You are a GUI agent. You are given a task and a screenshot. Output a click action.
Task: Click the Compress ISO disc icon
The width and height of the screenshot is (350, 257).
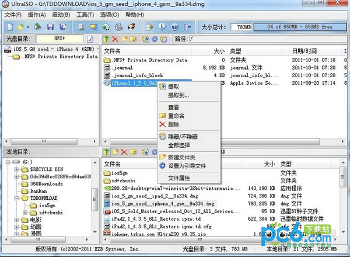click(x=106, y=27)
